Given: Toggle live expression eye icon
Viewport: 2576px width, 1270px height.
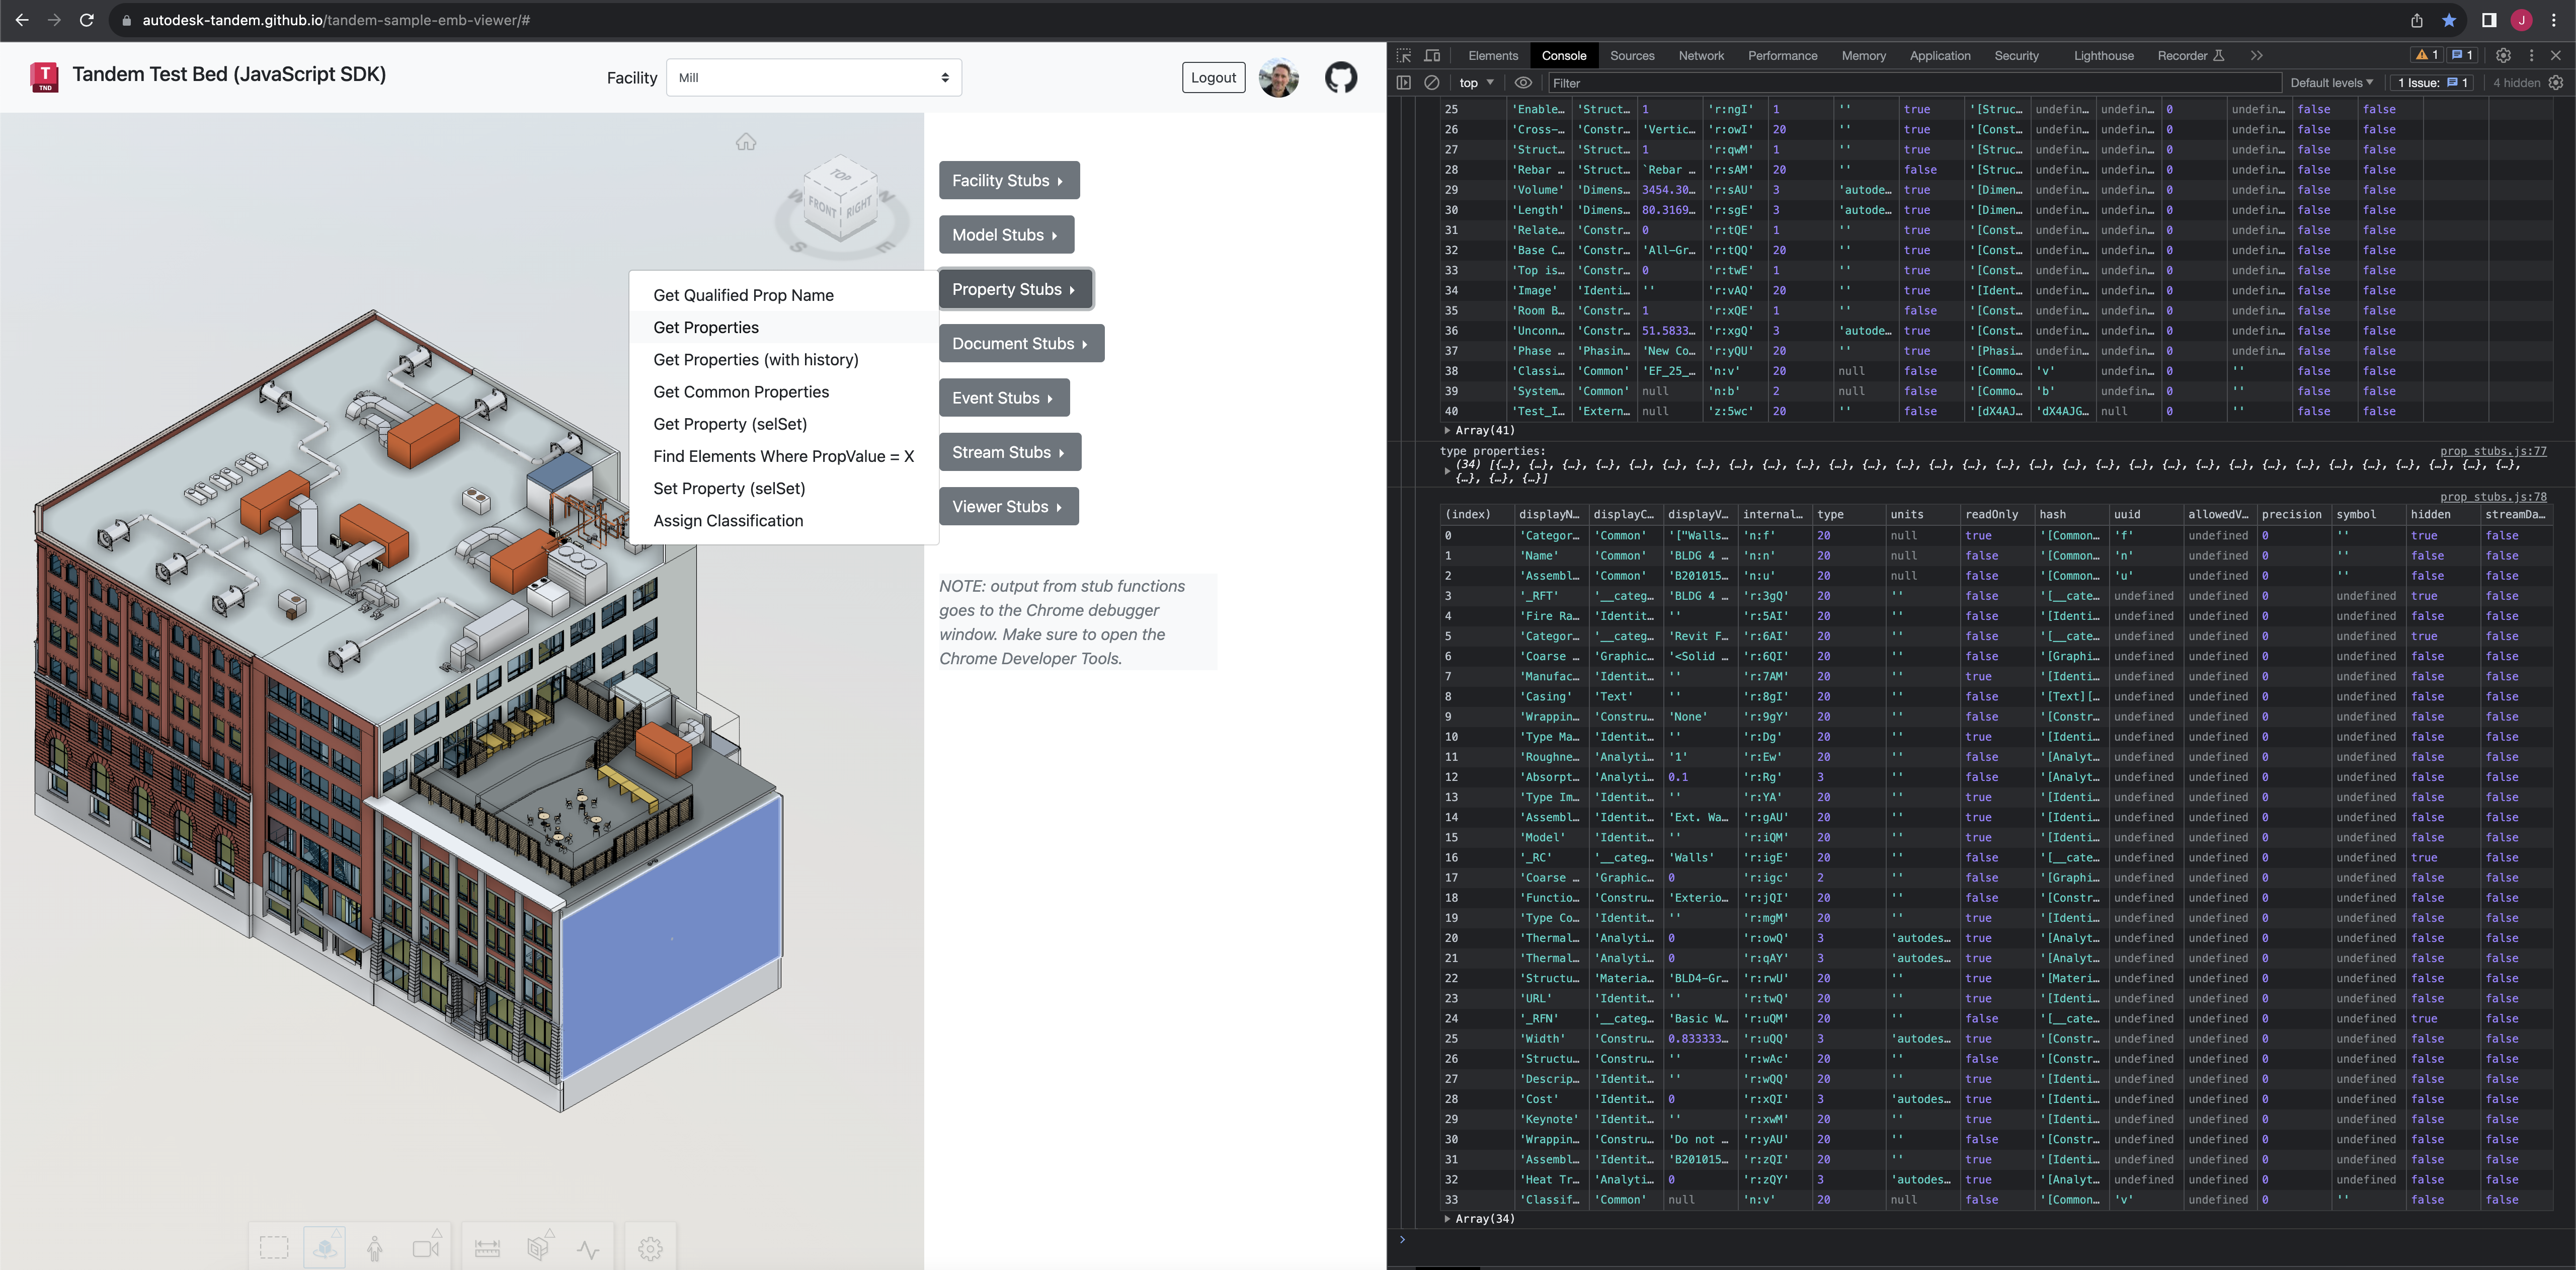Looking at the screenshot, I should [x=1523, y=83].
